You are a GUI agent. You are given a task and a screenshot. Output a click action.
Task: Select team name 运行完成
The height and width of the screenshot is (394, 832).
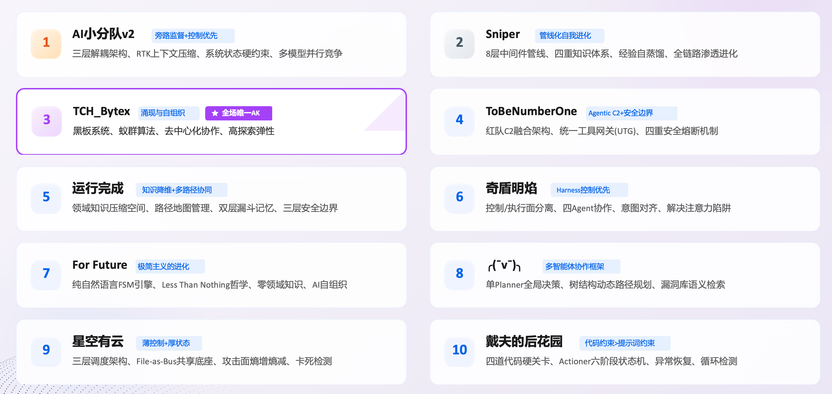point(98,188)
